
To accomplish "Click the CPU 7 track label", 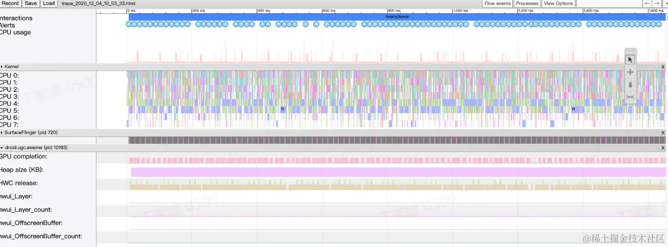I will (x=9, y=124).
